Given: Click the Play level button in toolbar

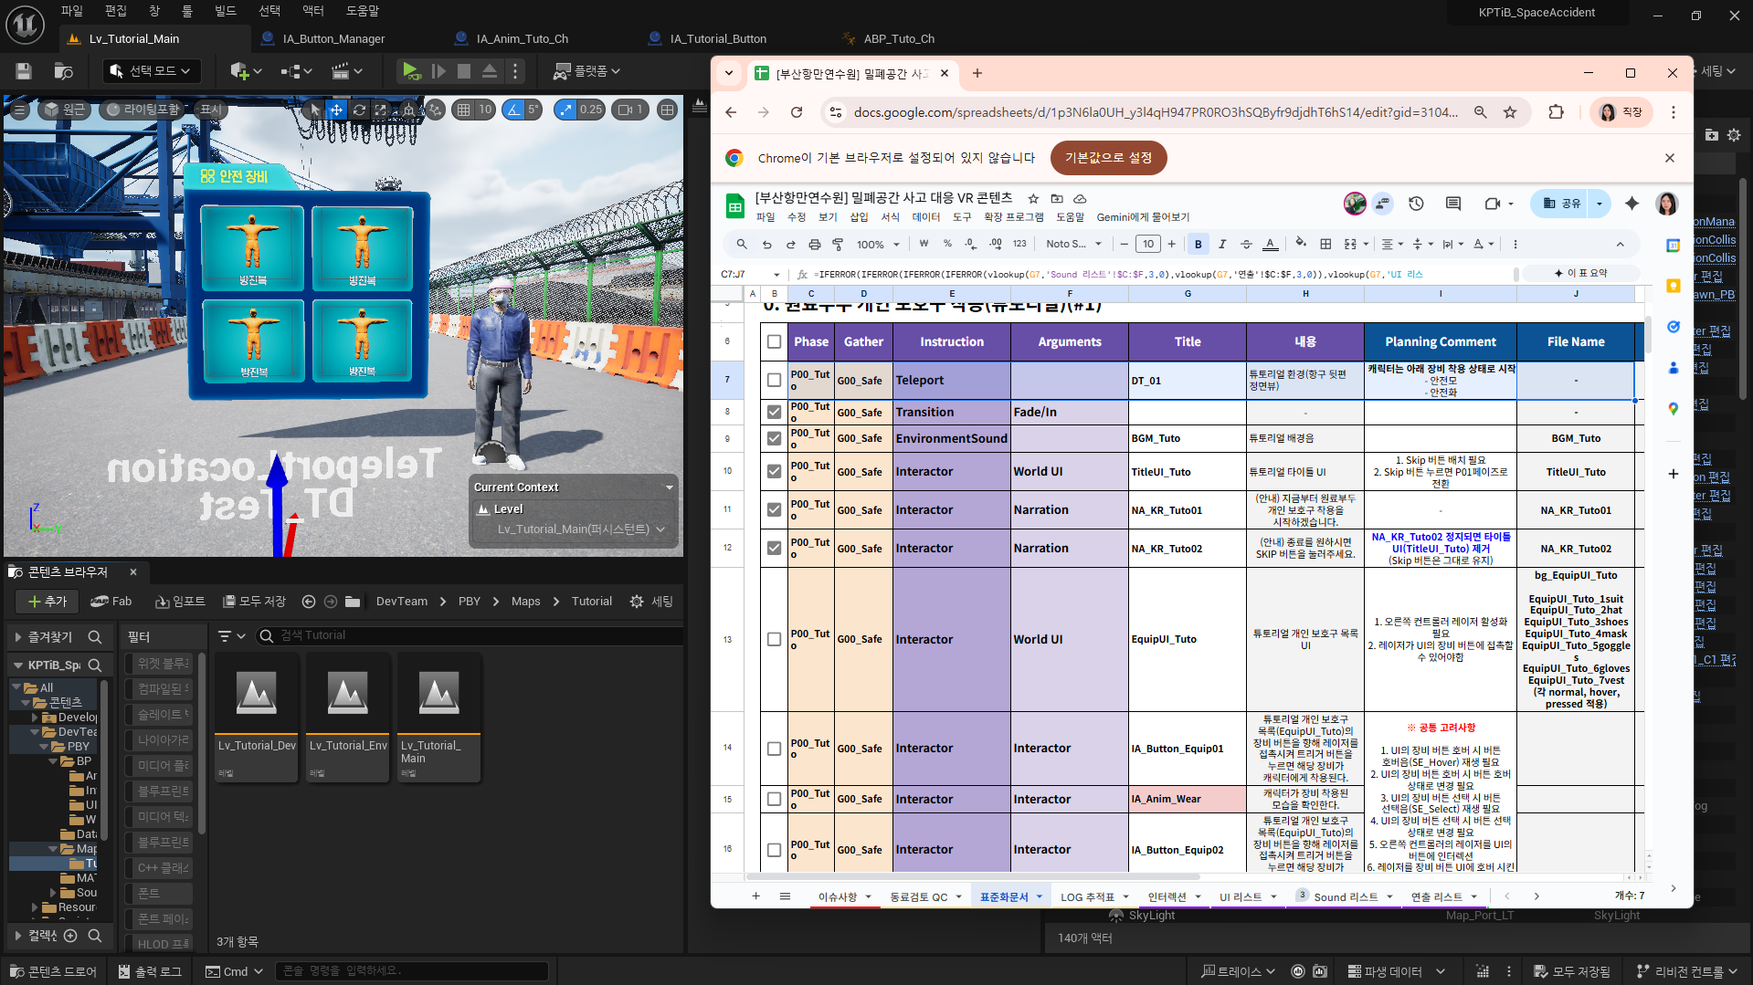Looking at the screenshot, I should tap(411, 71).
